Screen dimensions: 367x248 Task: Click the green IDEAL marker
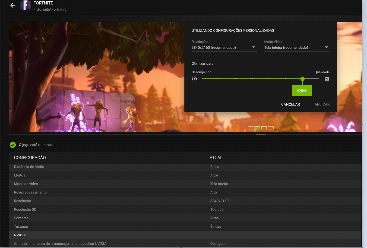(x=302, y=91)
